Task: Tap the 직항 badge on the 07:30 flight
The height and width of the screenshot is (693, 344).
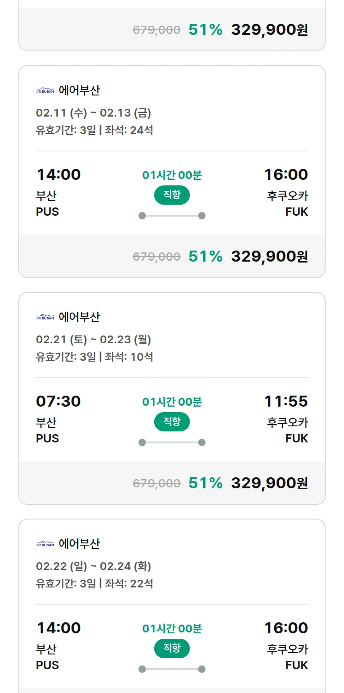Action: (172, 422)
